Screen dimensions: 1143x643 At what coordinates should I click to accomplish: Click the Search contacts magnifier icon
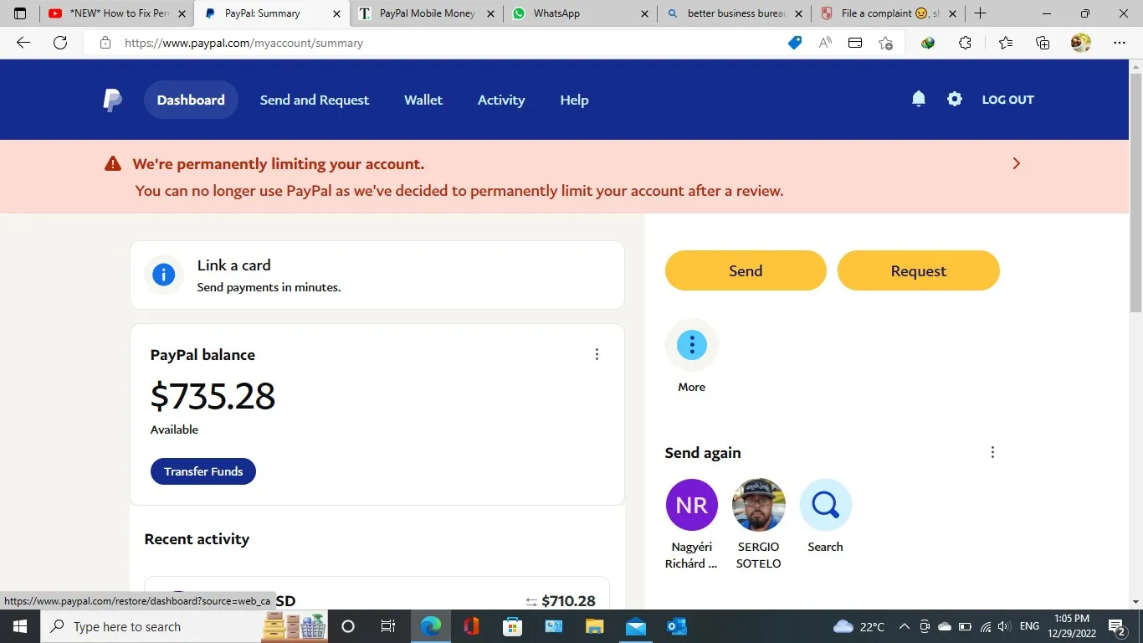[825, 505]
